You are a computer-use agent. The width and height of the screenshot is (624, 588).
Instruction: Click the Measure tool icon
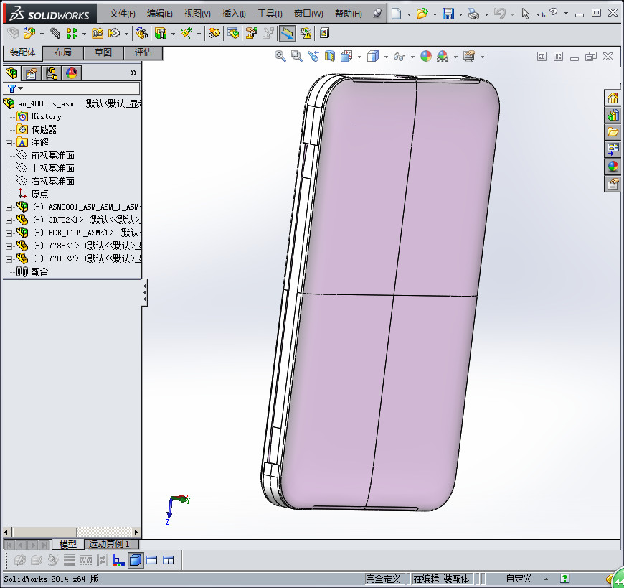286,33
